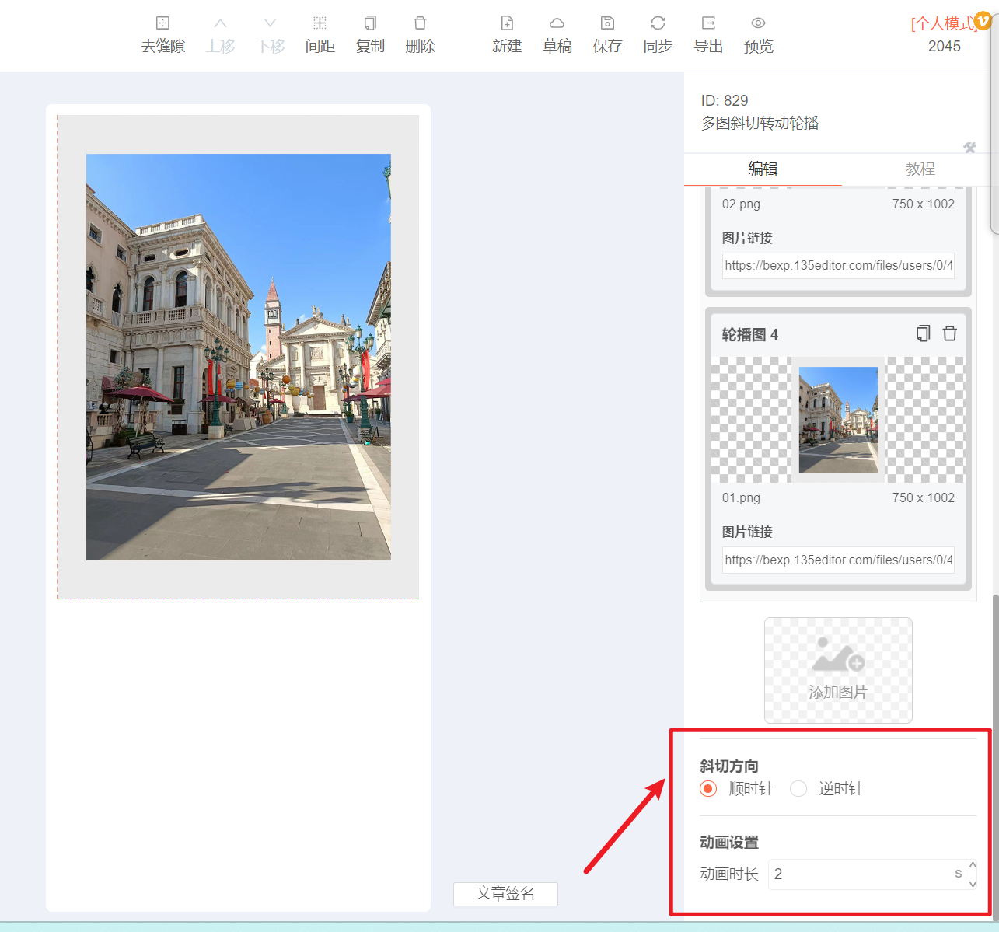Click the 同步 sync icon
This screenshot has width=999, height=932.
click(658, 35)
